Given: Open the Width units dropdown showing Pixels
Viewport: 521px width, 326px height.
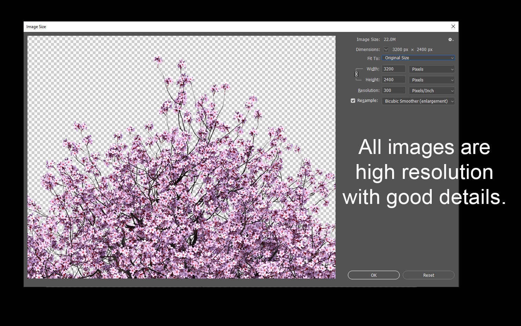Looking at the screenshot, I should tap(431, 69).
